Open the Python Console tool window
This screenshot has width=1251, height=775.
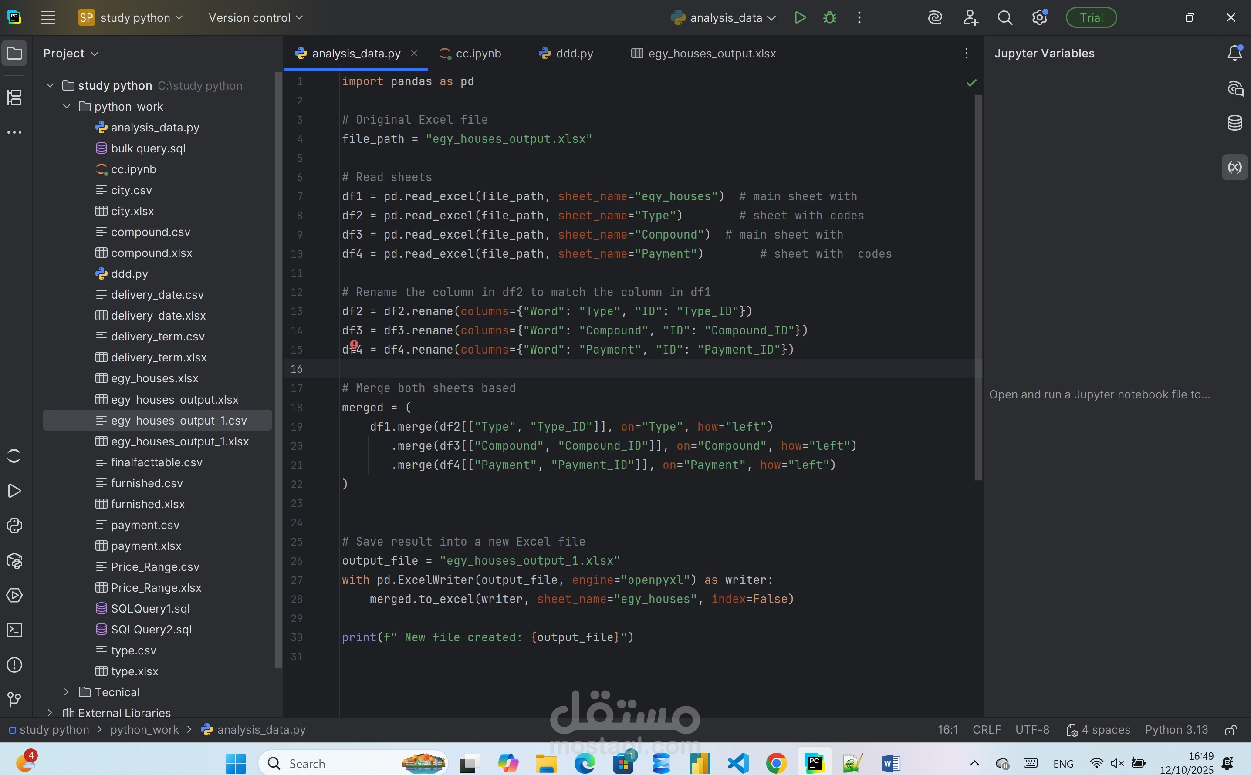14,526
